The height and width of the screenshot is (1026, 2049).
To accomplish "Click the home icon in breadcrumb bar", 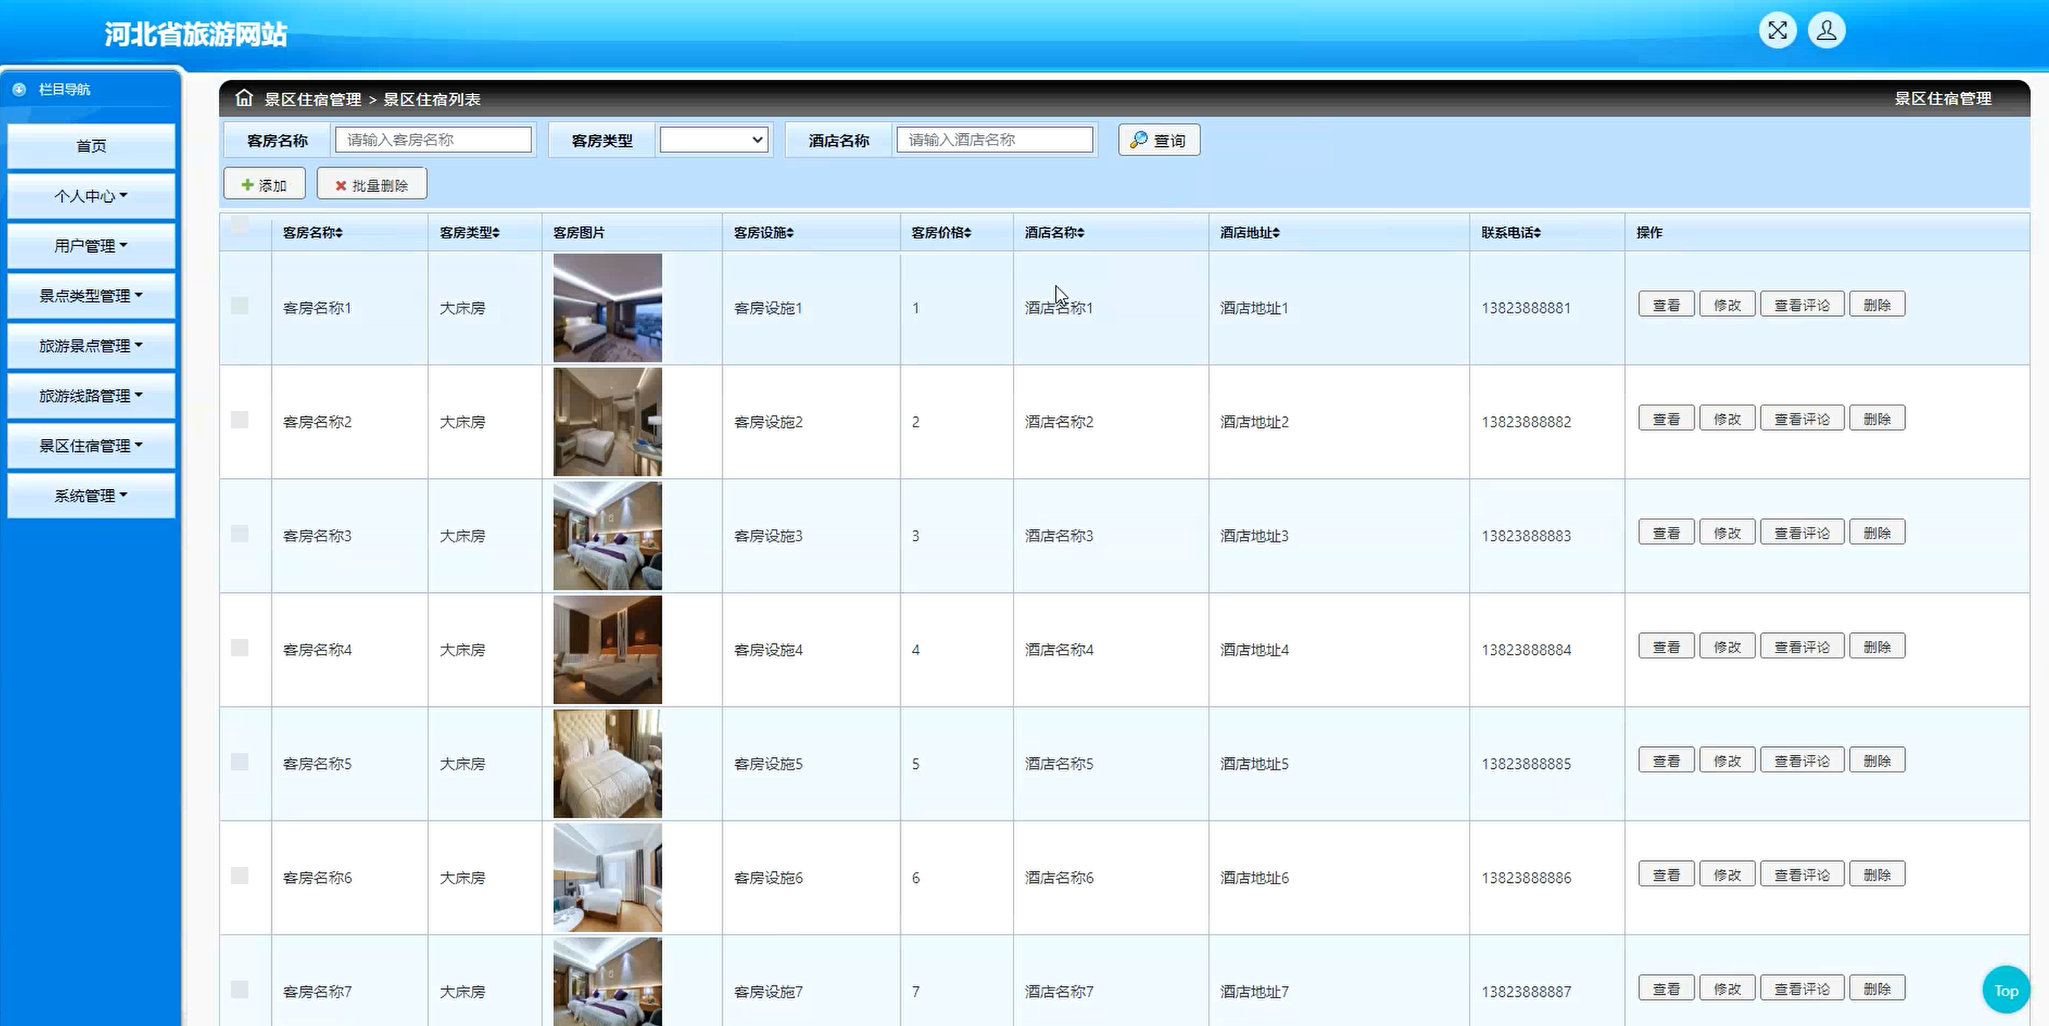I will point(244,98).
